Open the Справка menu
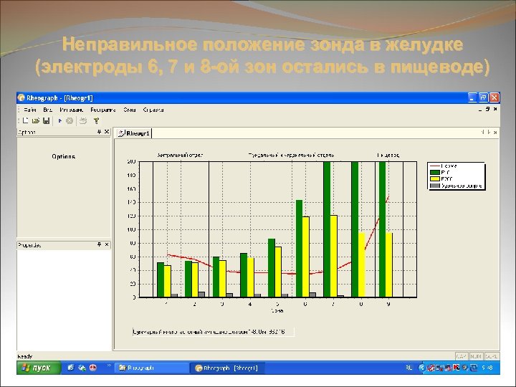516x387 pixels. point(153,110)
